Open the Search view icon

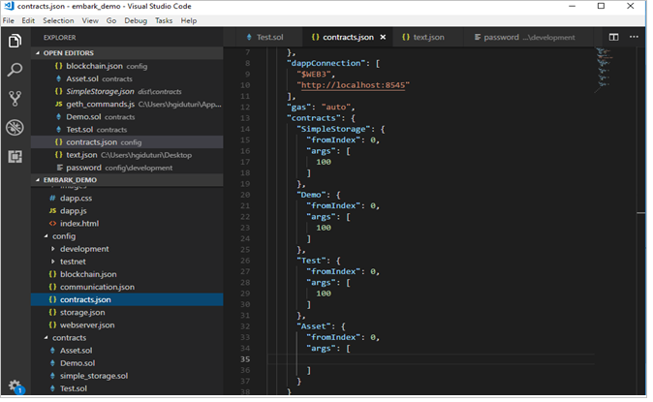pyautogui.click(x=15, y=70)
